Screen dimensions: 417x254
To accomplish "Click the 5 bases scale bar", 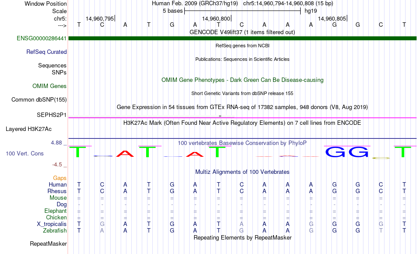I will pos(242,11).
